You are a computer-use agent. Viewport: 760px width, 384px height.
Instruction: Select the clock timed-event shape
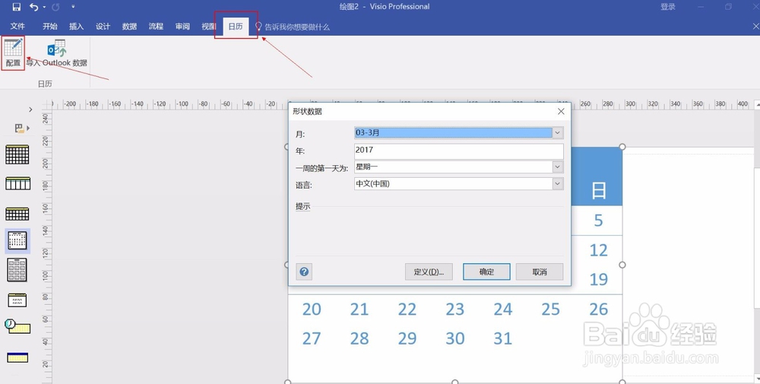pyautogui.click(x=17, y=326)
